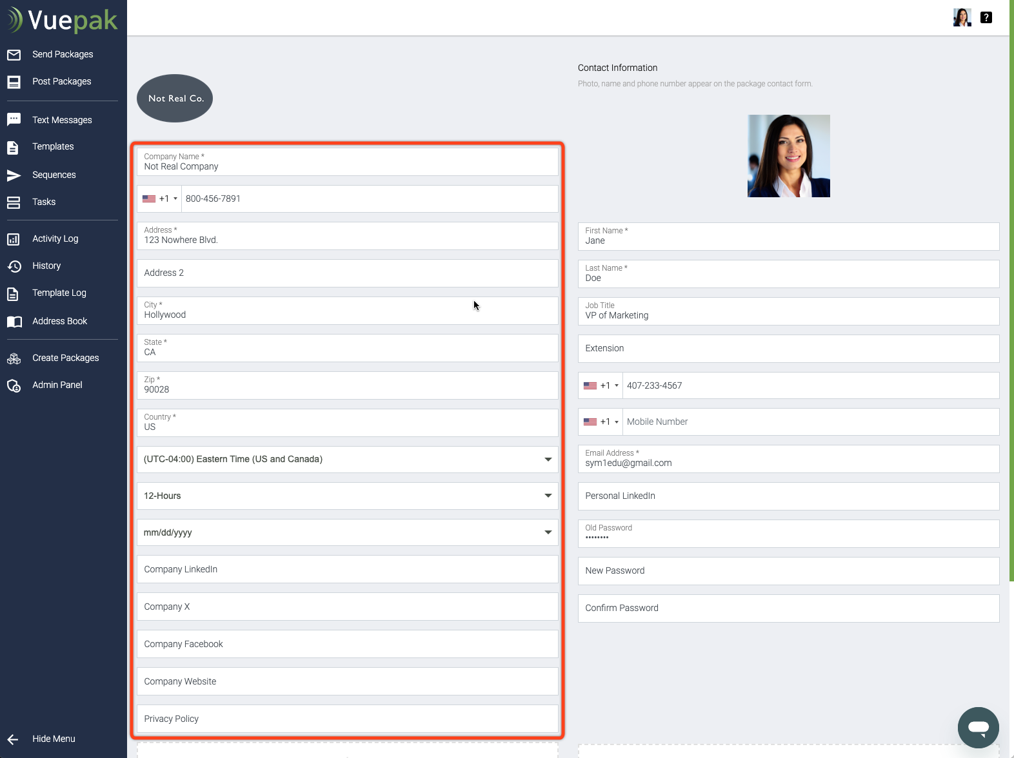Open the help question mark icon
This screenshot has width=1014, height=758.
pos(986,17)
